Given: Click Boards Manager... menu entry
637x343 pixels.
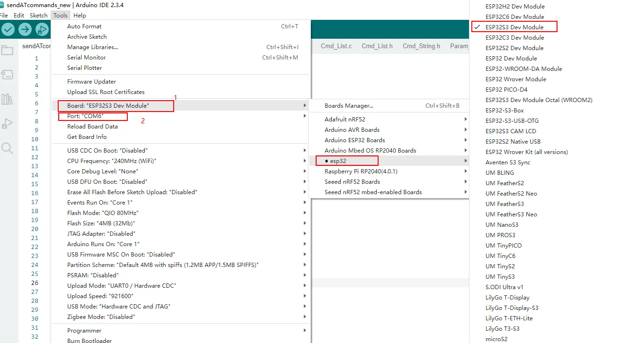Looking at the screenshot, I should (349, 106).
